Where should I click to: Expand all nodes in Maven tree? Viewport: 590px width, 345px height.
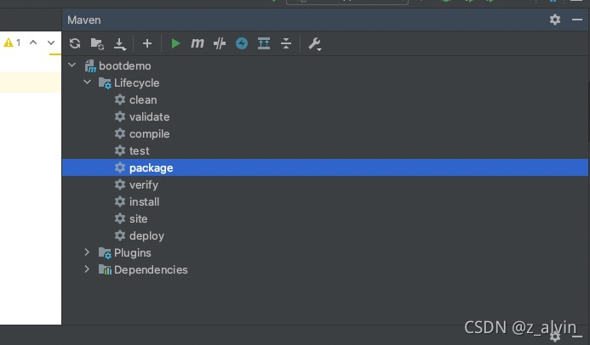pos(264,43)
